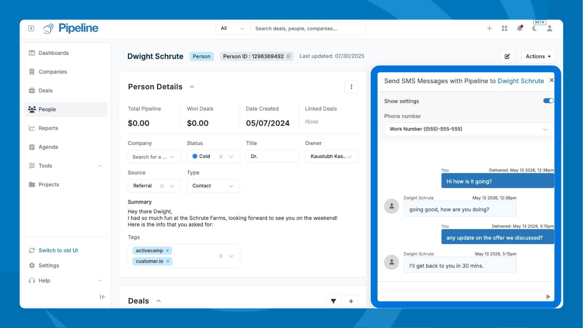Open the apps grid icon
The height and width of the screenshot is (328, 583).
(504, 28)
